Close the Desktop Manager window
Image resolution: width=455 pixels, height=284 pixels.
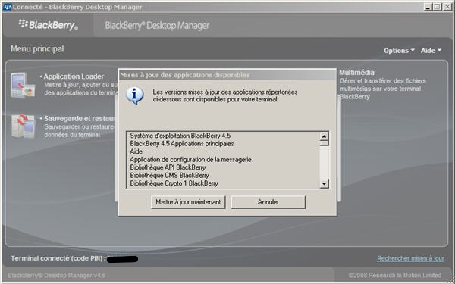click(447, 7)
